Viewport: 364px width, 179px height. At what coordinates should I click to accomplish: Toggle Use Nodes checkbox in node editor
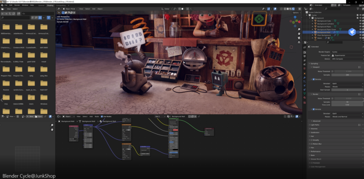102,116
